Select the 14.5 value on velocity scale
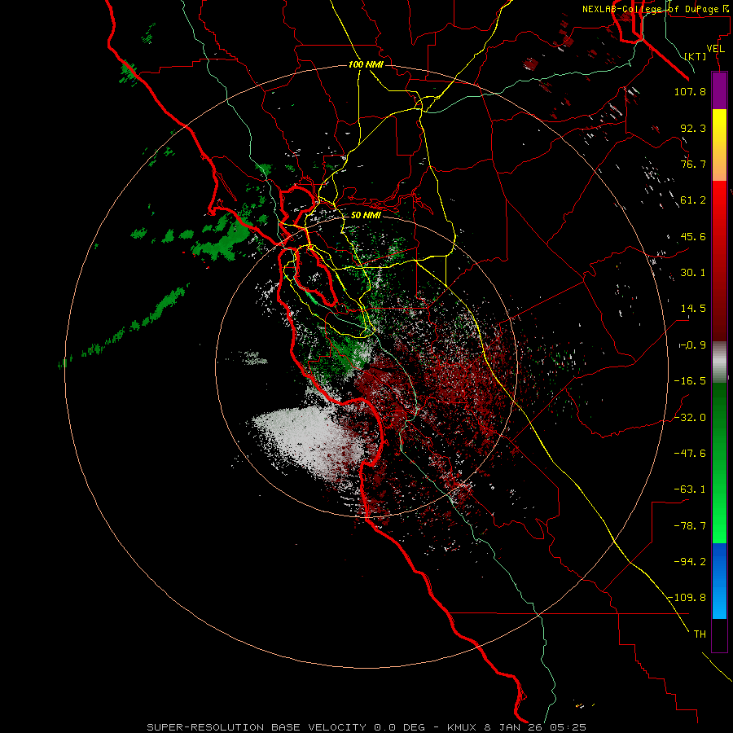Screen dimensions: 733x733 tap(693, 309)
